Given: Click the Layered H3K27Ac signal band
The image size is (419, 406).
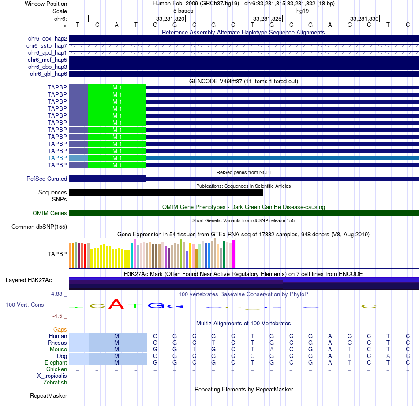Looking at the screenshot, I should (243, 283).
